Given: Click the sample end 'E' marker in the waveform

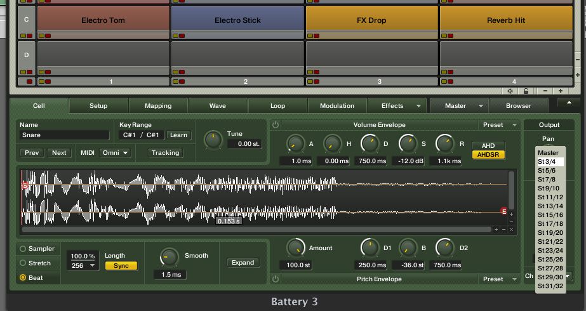Looking at the screenshot, I should tap(503, 211).
